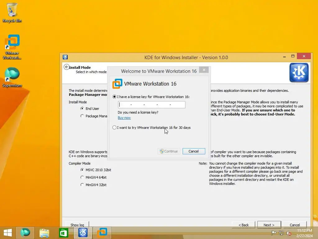The width and height of the screenshot is (318, 239).
Task: Click Show log in KDE installer
Action: point(77,225)
